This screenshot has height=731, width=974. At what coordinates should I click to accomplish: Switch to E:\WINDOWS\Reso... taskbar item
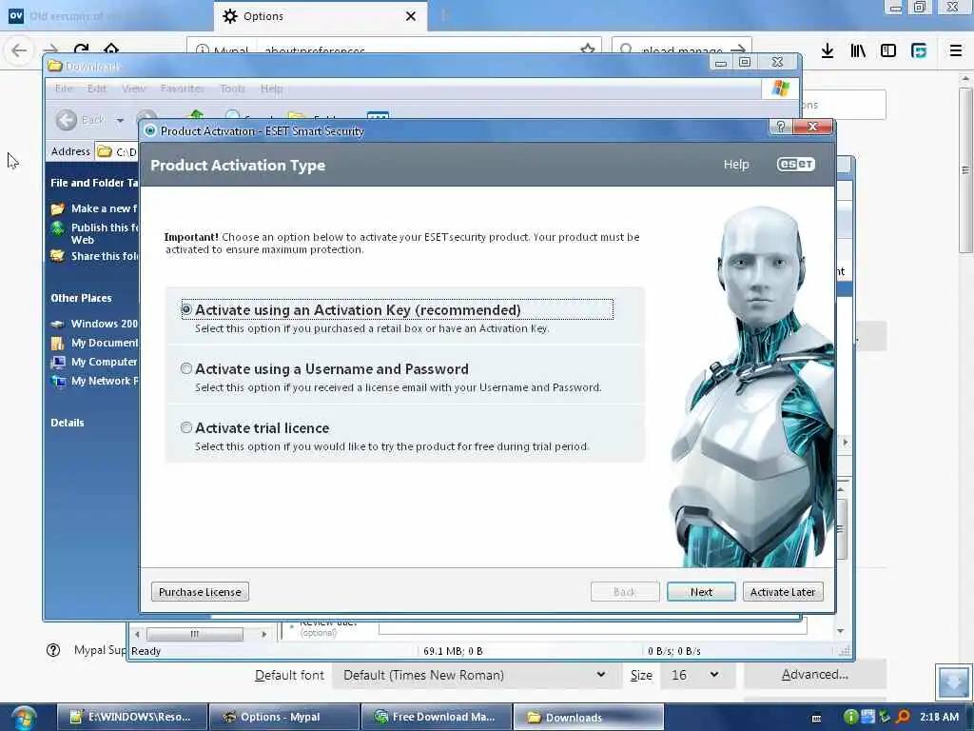point(132,717)
